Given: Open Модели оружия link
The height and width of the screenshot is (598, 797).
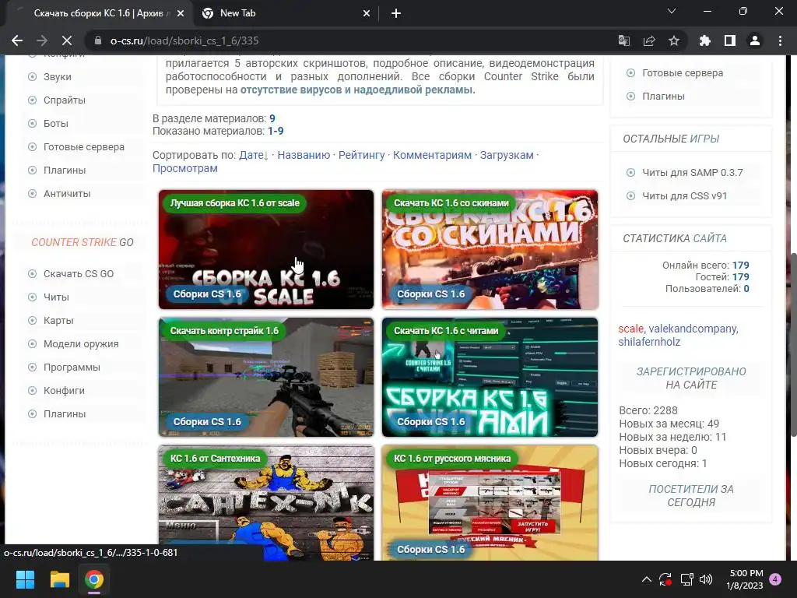Looking at the screenshot, I should pyautogui.click(x=81, y=344).
